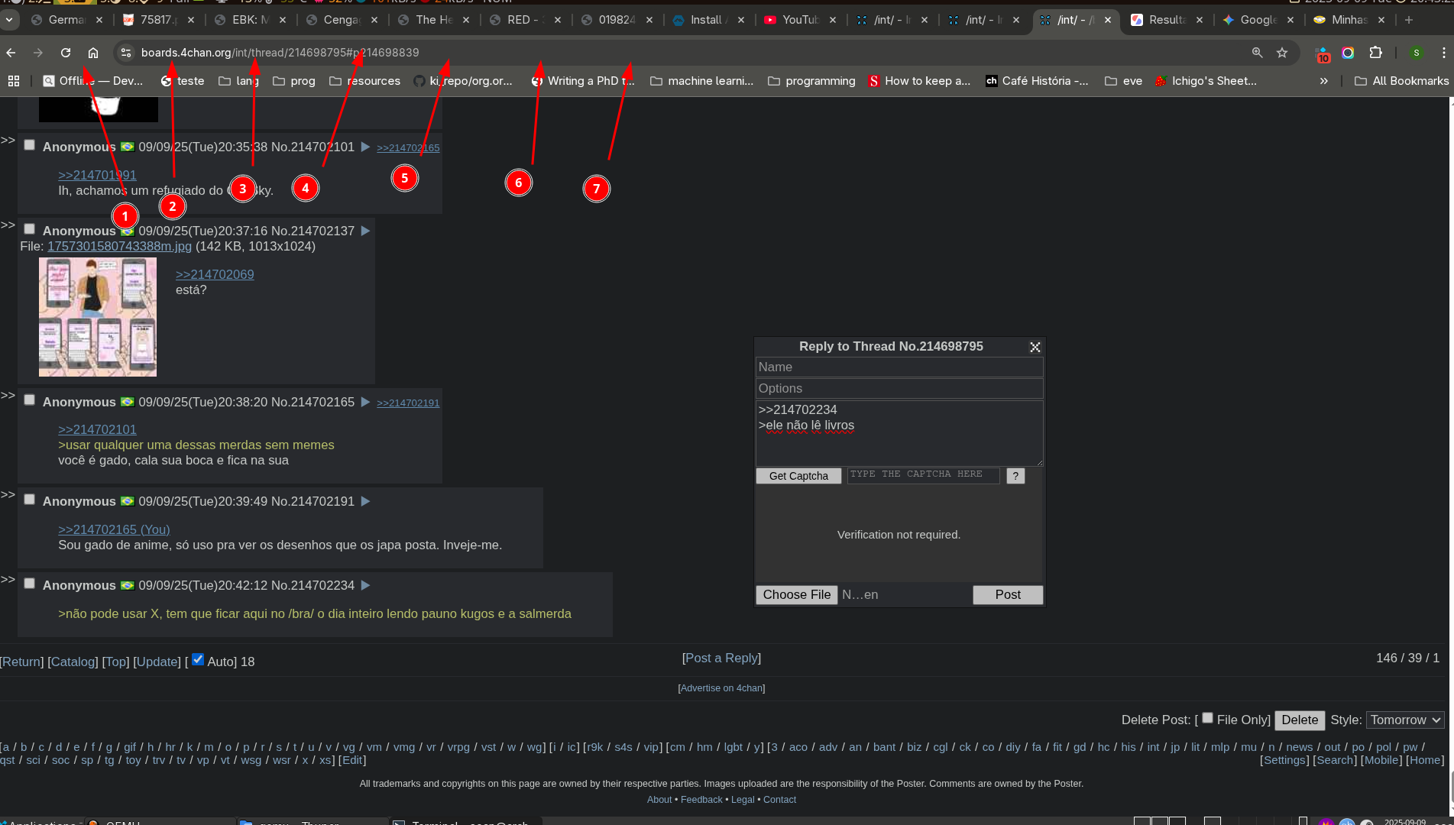Viewport: 1454px width, 825px height.
Task: Open the tab search chevron
Action: (x=8, y=20)
